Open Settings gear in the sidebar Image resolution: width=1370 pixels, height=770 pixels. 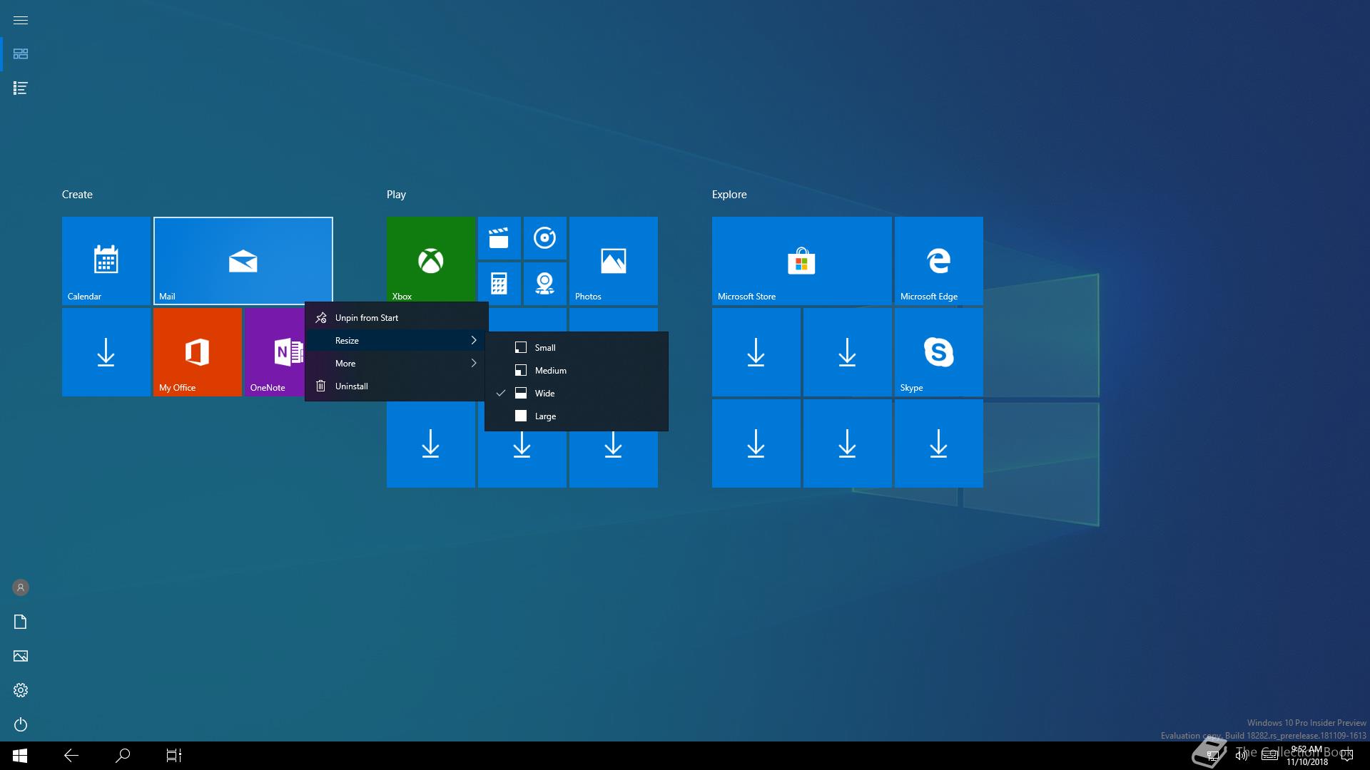tap(21, 690)
